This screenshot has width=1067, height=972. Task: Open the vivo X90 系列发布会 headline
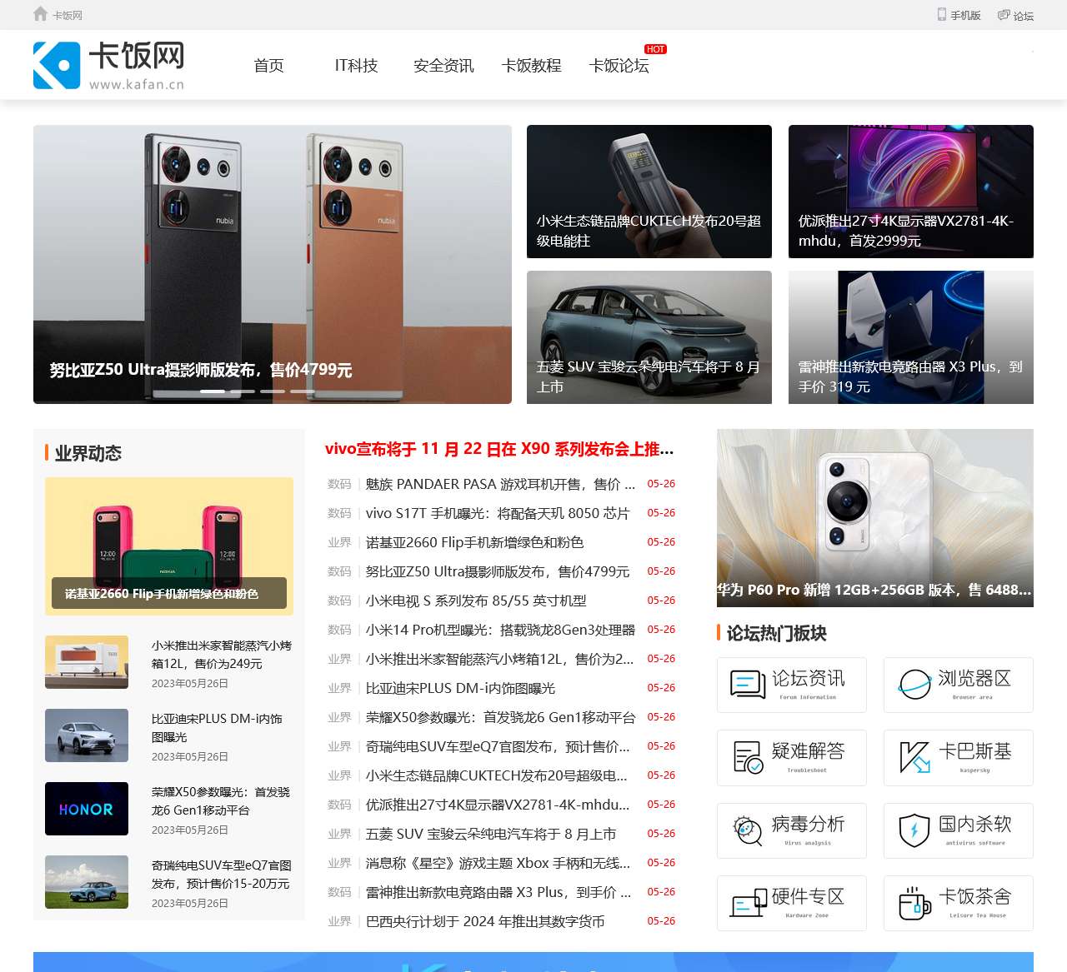pos(499,449)
